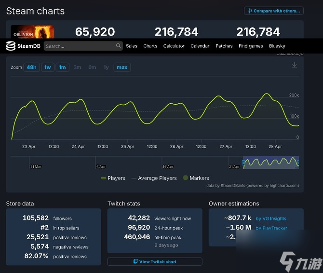Click 7 Apr marker in navigator

pyautogui.click(x=101, y=166)
